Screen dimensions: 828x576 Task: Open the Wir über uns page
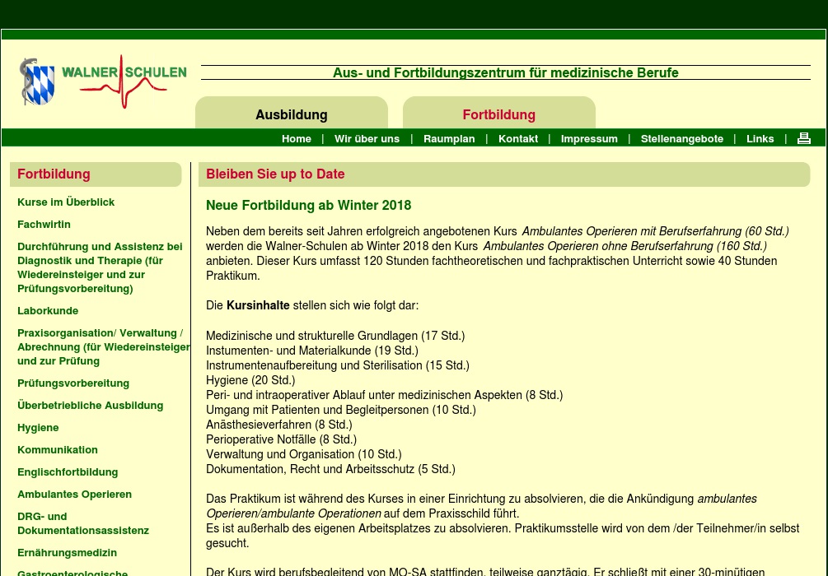[367, 139]
